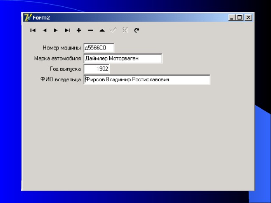
Task: Insert a new record with plus button
Action: 79,30
